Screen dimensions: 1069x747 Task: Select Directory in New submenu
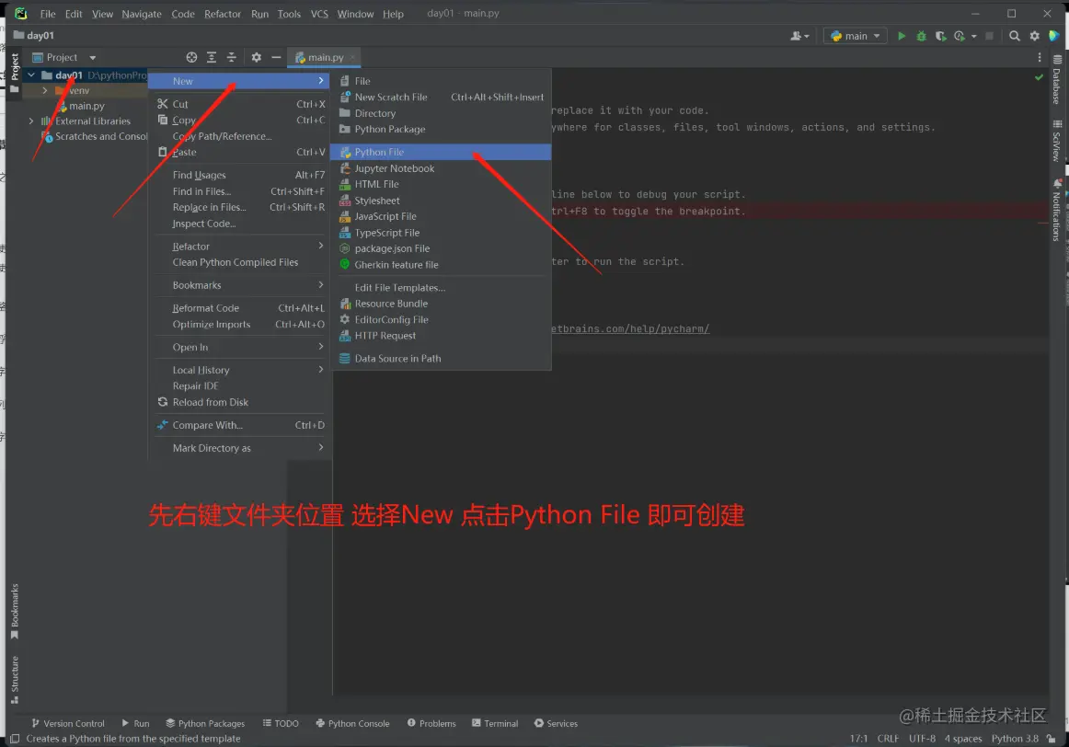pyautogui.click(x=441, y=113)
